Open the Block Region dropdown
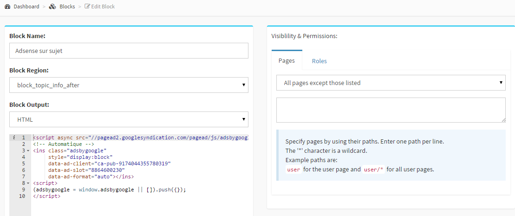Image resolution: width=515 pixels, height=216 pixels. [129, 85]
